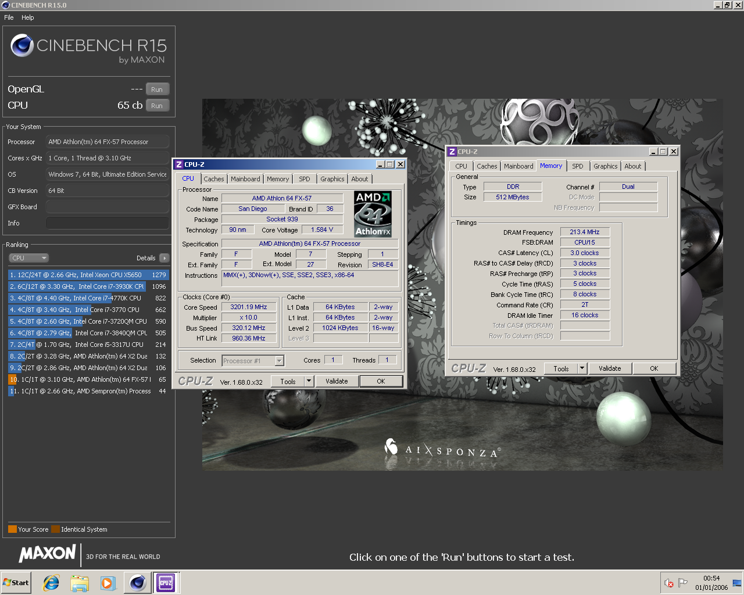The height and width of the screenshot is (595, 744).
Task: Click CAS# Latency value 3.0 clocks
Action: point(585,253)
